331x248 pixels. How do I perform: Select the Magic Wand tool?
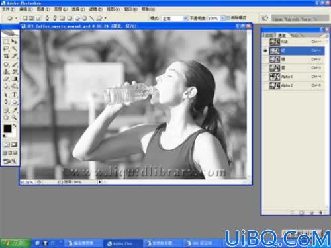tap(14, 48)
